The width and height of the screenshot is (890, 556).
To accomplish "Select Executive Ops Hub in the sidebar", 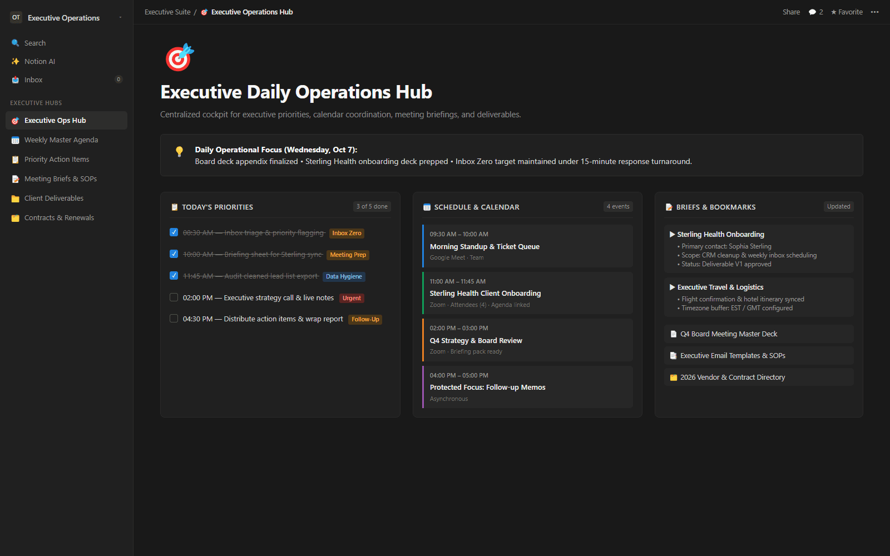I will 66,121.
